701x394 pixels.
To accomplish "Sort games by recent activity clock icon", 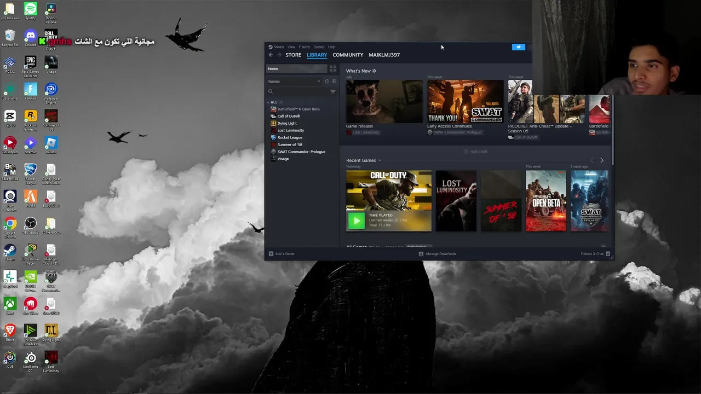I will [327, 82].
